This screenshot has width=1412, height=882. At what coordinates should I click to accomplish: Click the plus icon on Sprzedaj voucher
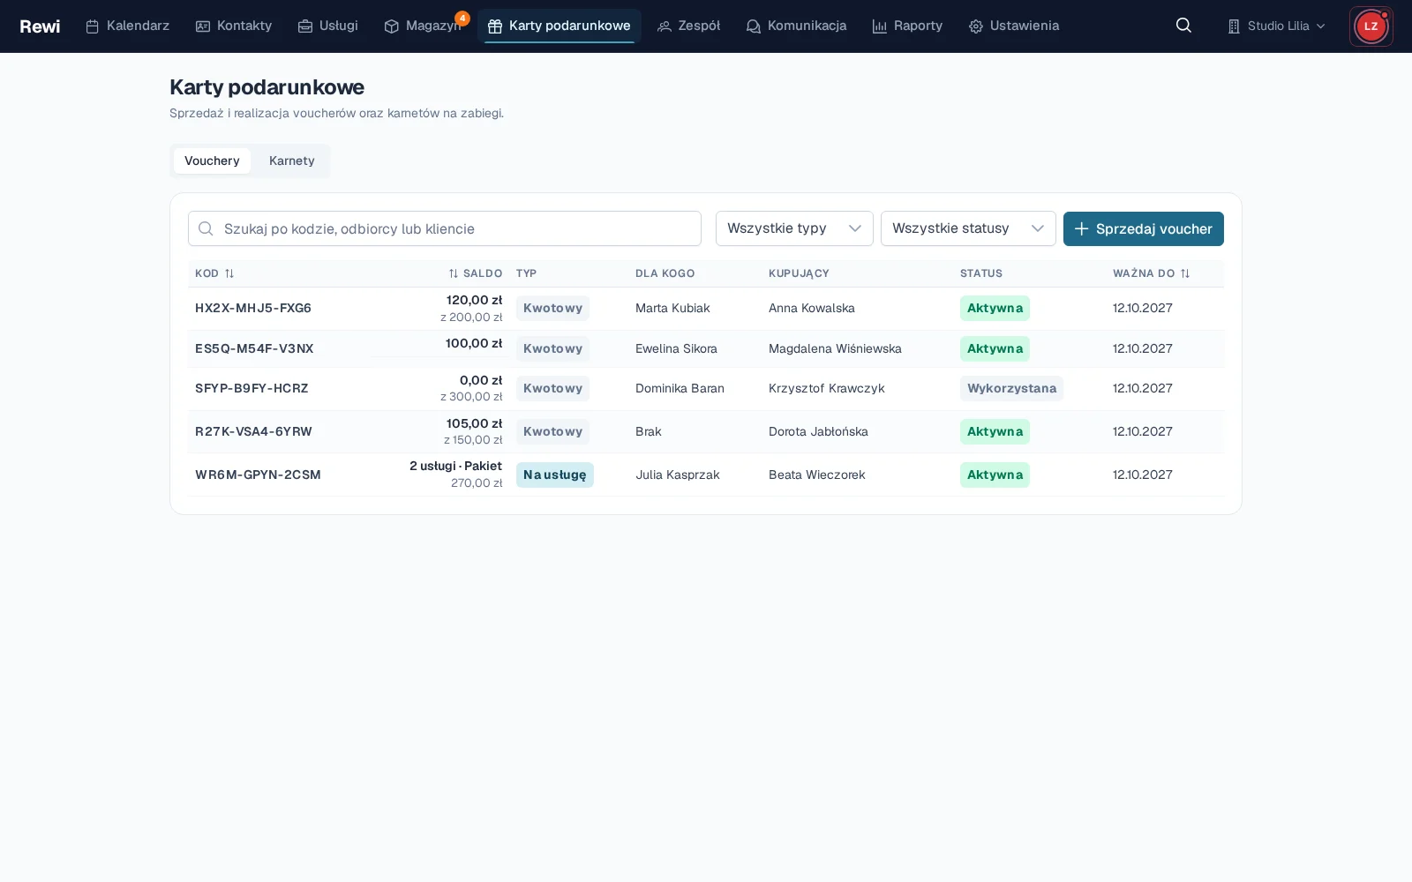(1081, 228)
